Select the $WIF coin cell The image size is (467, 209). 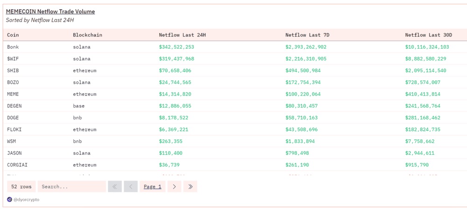[13, 59]
